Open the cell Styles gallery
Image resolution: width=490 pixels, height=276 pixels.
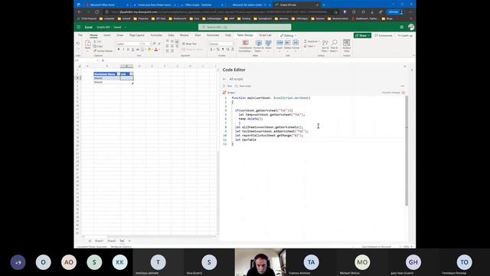pyautogui.click(x=268, y=46)
